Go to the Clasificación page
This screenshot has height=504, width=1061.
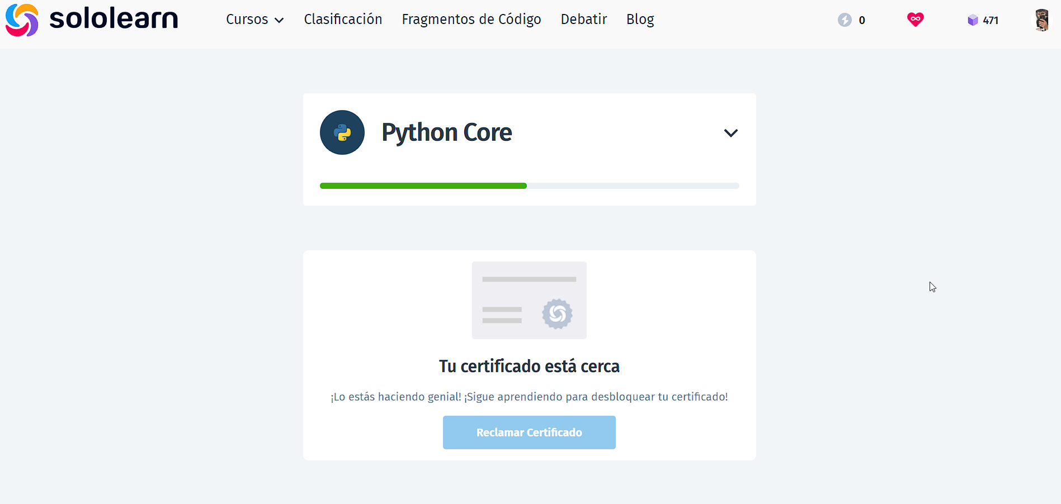point(343,20)
